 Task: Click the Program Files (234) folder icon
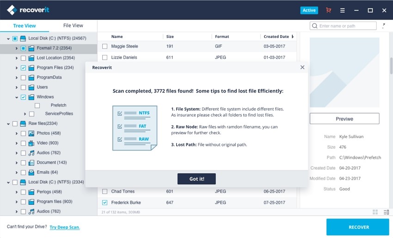pos(31,68)
